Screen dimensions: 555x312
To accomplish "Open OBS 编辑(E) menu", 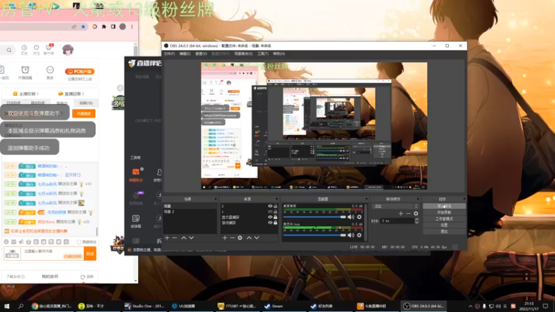I will pos(185,54).
